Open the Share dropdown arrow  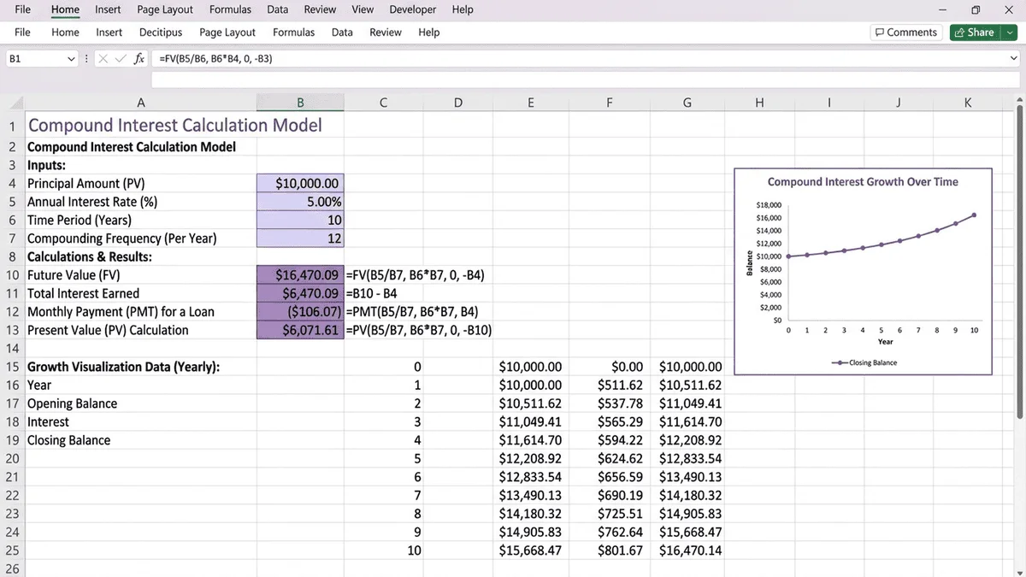[x=1011, y=32]
